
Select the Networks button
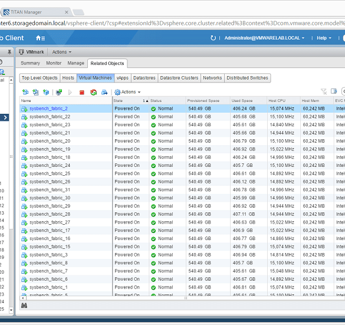point(212,78)
